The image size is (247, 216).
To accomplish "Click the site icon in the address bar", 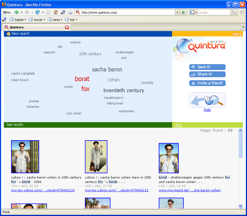I will pyautogui.click(x=78, y=12).
